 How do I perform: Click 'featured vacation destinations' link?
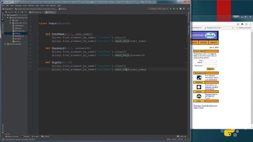[x=211, y=88]
